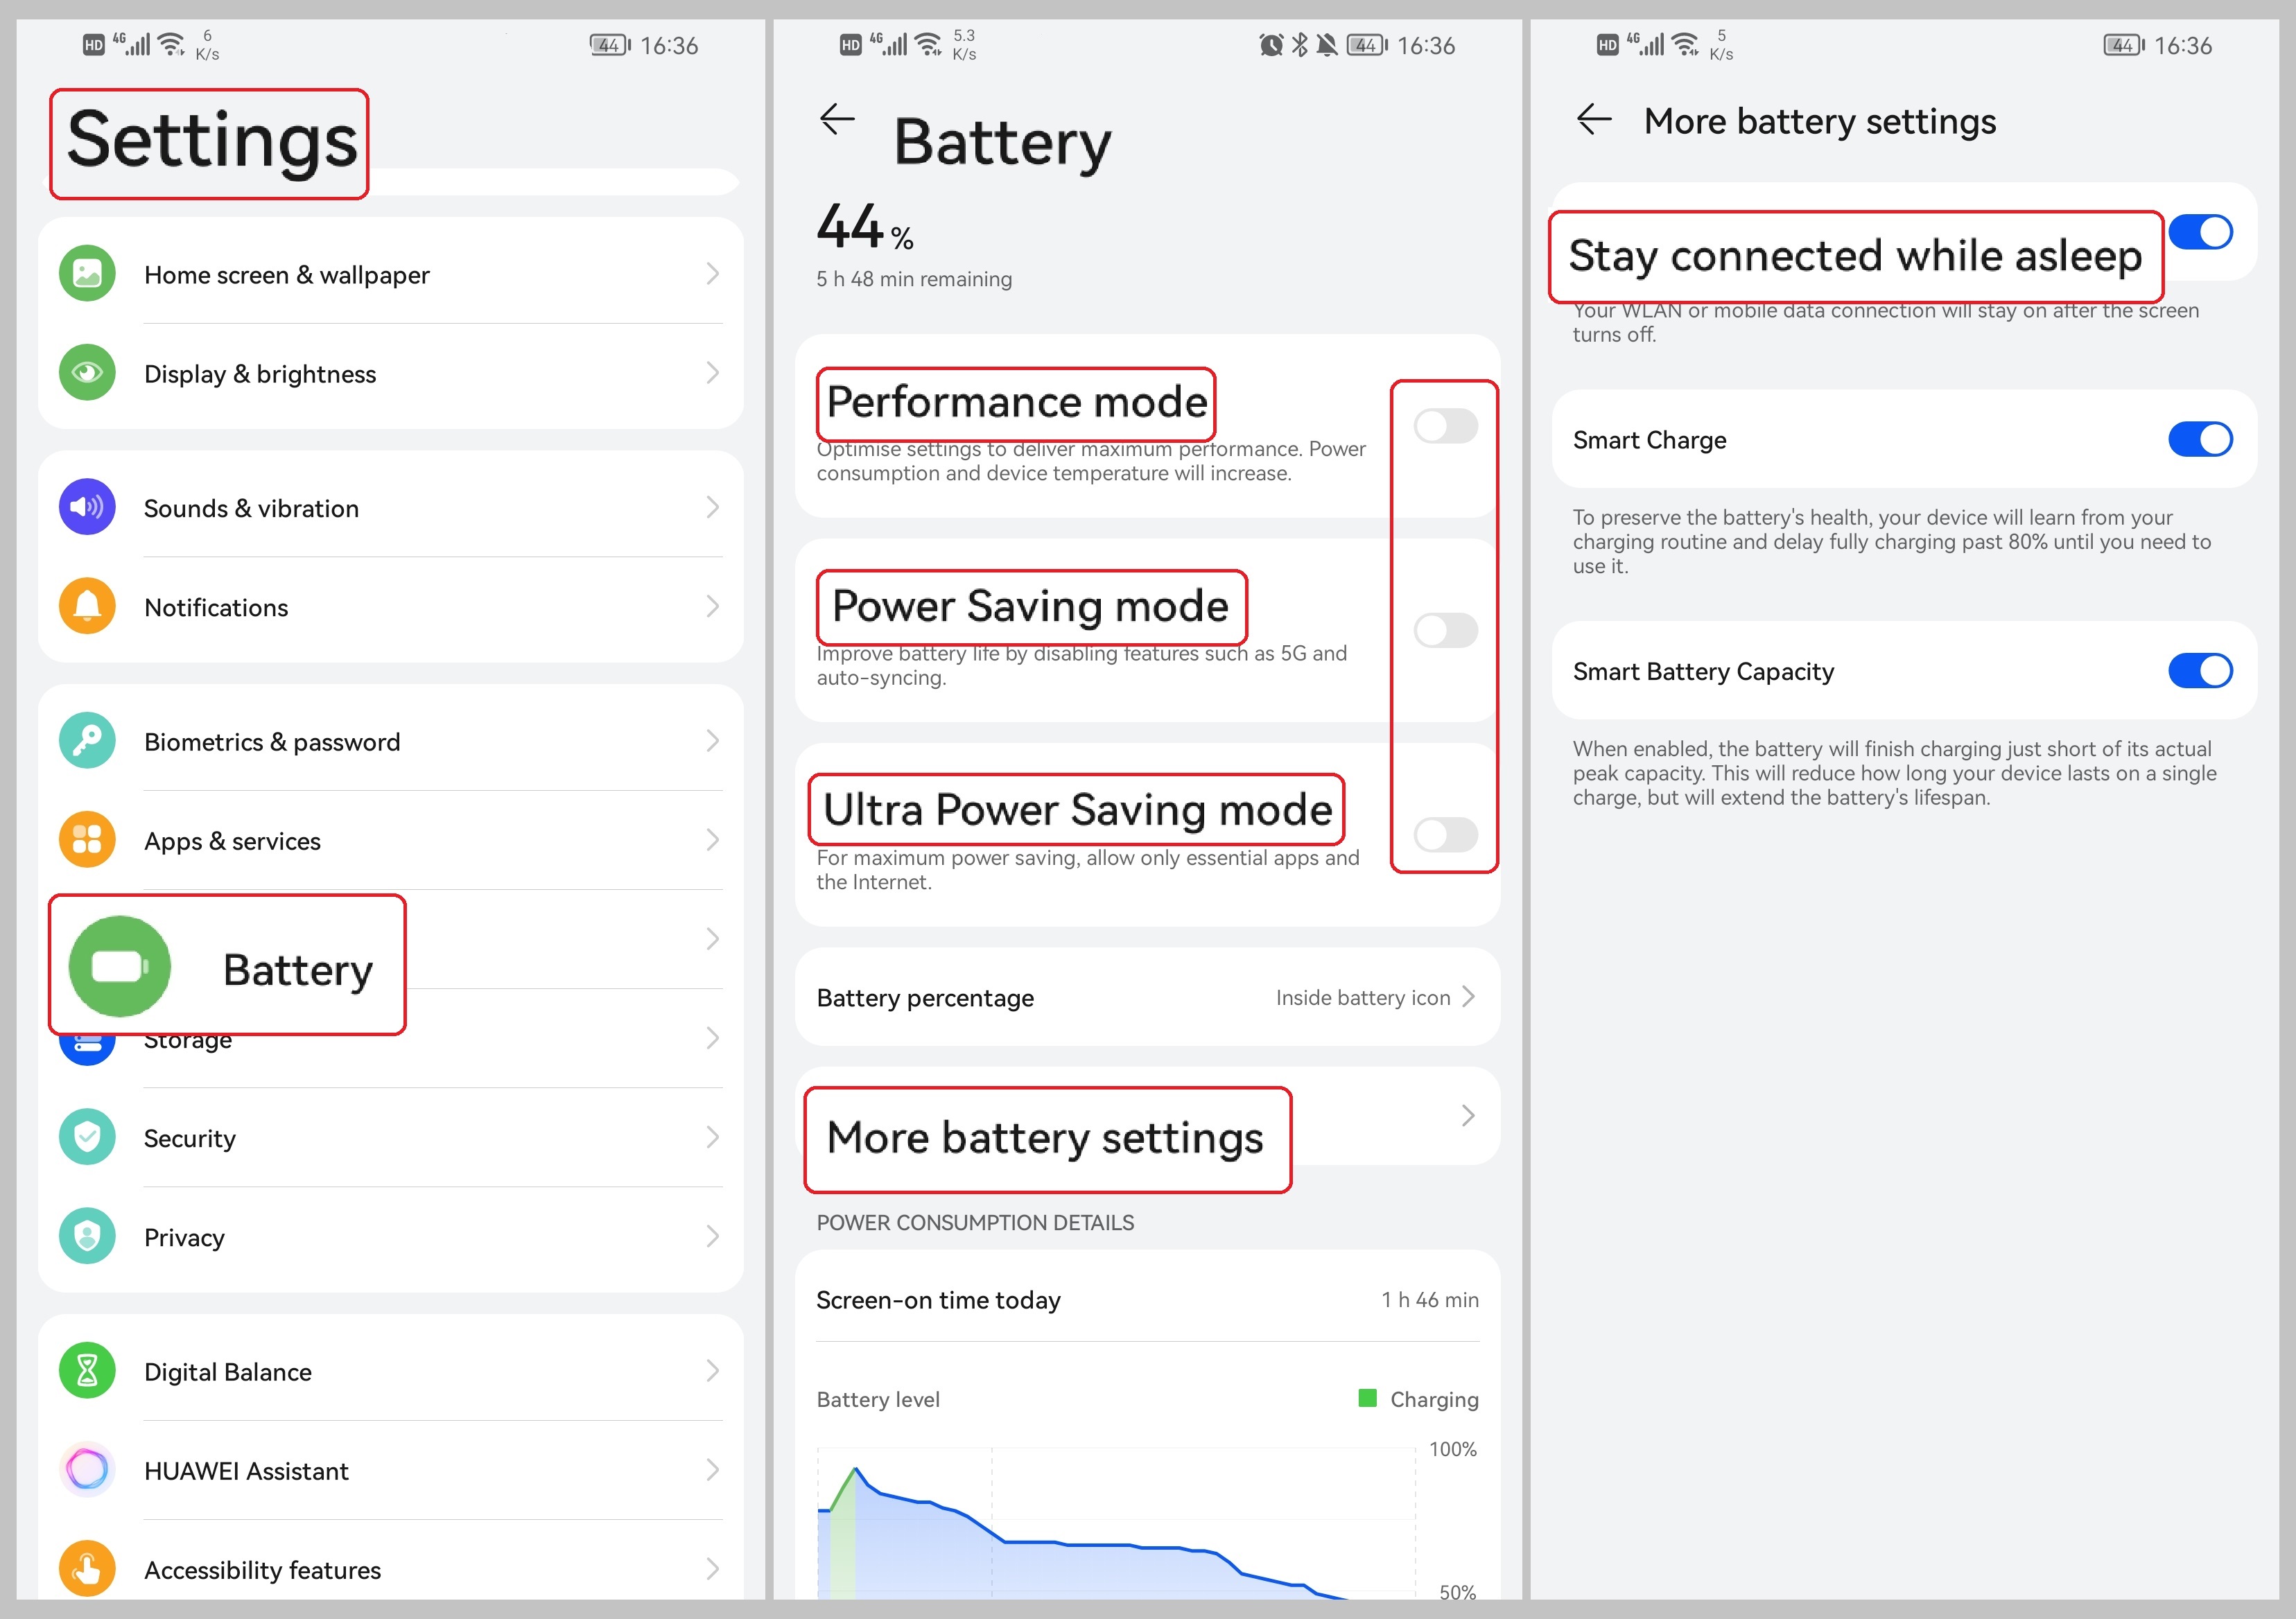This screenshot has height=1619, width=2296.
Task: Tap the Security shield icon
Action: tap(87, 1137)
